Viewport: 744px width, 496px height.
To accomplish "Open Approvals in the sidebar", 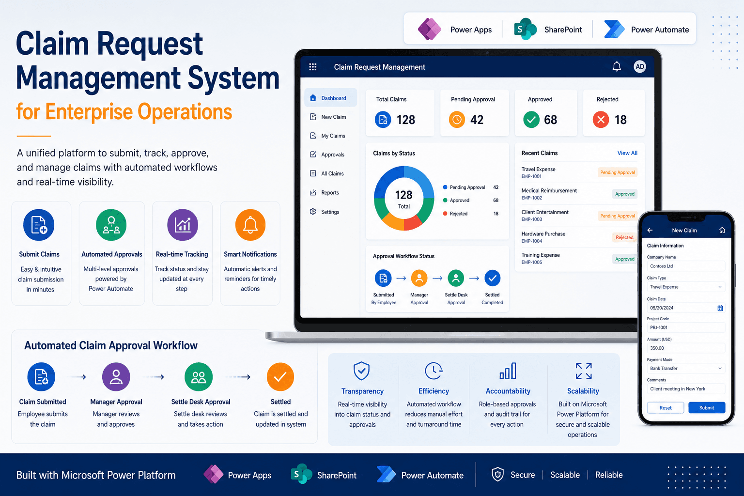I will click(x=331, y=155).
